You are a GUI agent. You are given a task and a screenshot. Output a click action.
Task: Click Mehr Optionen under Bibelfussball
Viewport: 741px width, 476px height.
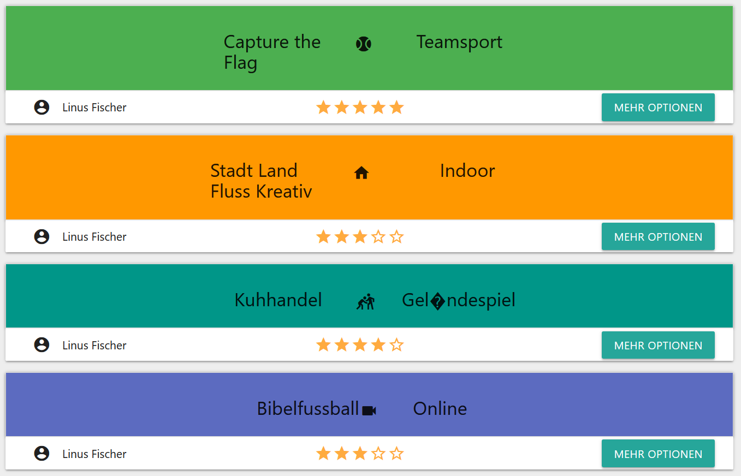click(x=658, y=454)
